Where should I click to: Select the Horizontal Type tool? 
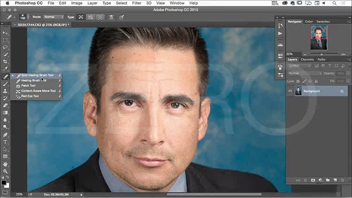coord(5,142)
